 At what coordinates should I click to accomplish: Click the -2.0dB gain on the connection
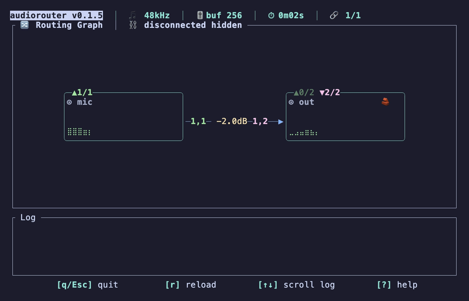click(x=232, y=121)
